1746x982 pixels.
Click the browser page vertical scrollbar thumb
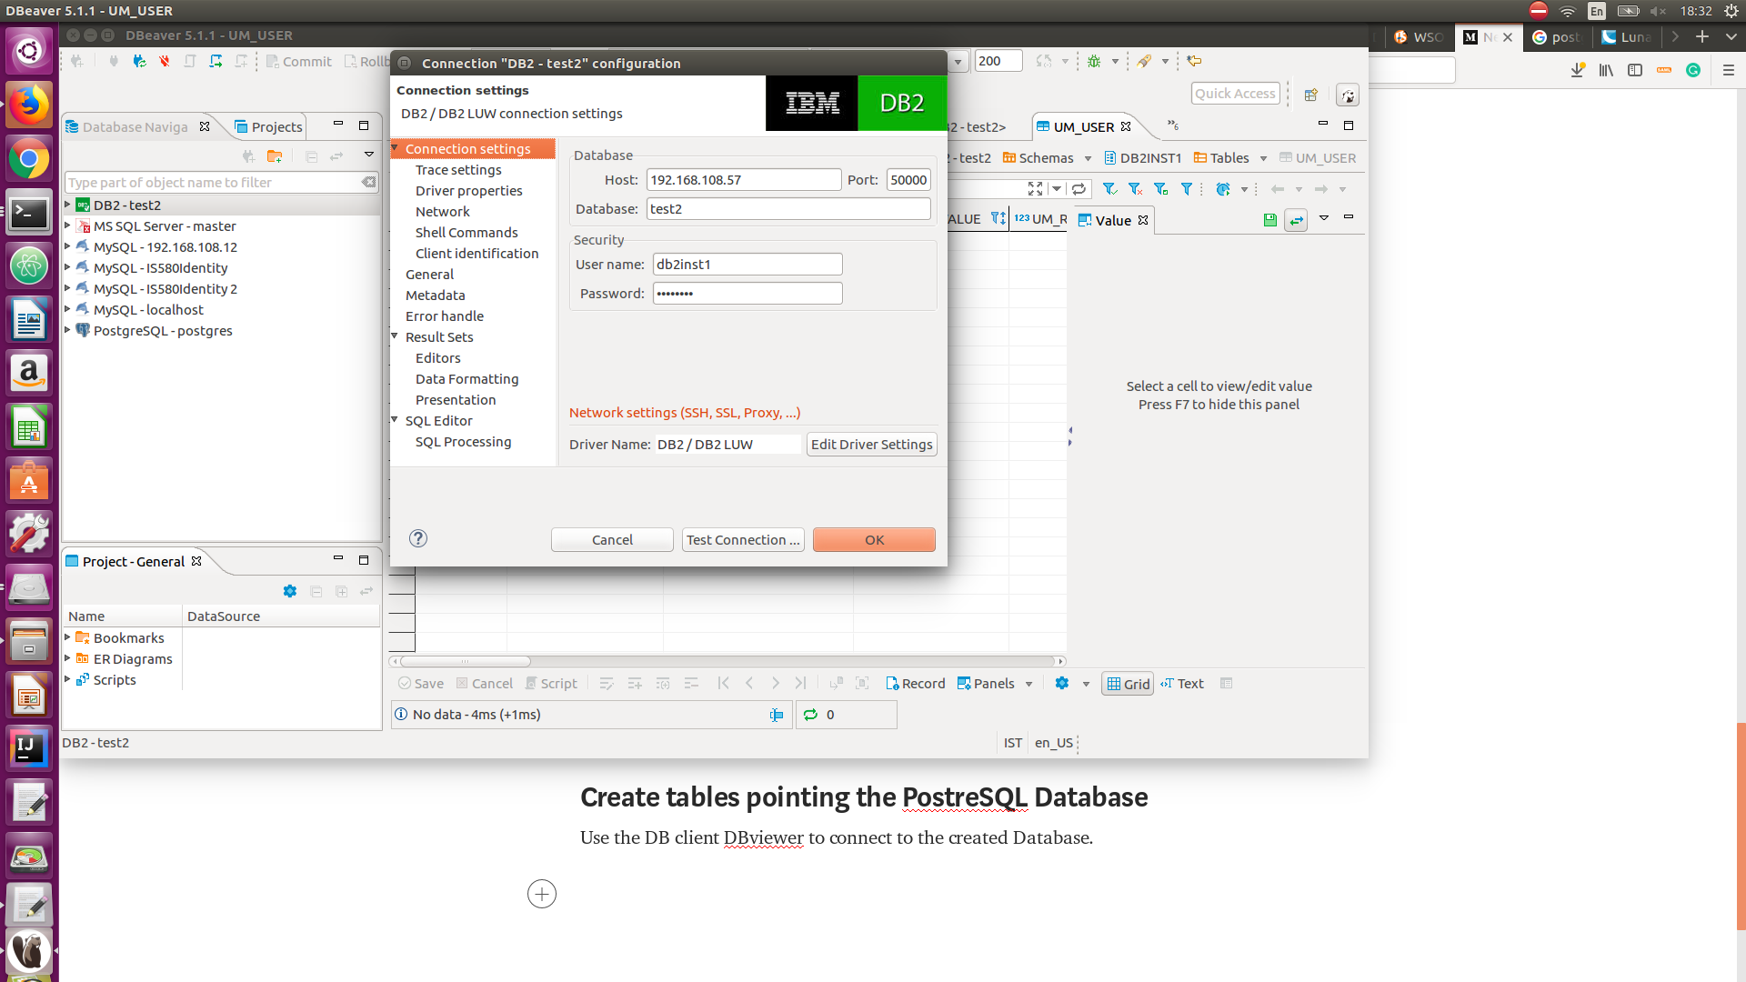coord(1741,826)
